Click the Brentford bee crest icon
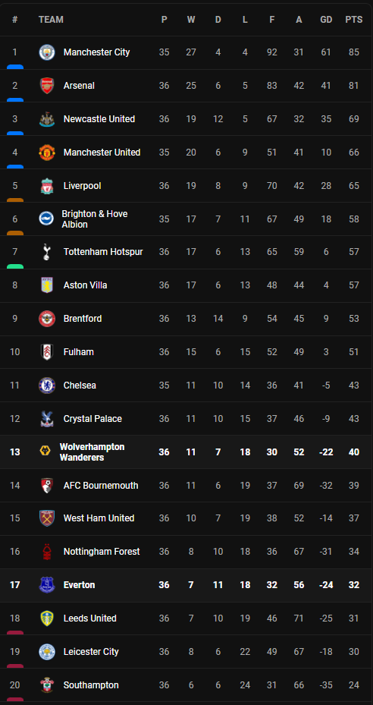The image size is (373, 705). [47, 319]
